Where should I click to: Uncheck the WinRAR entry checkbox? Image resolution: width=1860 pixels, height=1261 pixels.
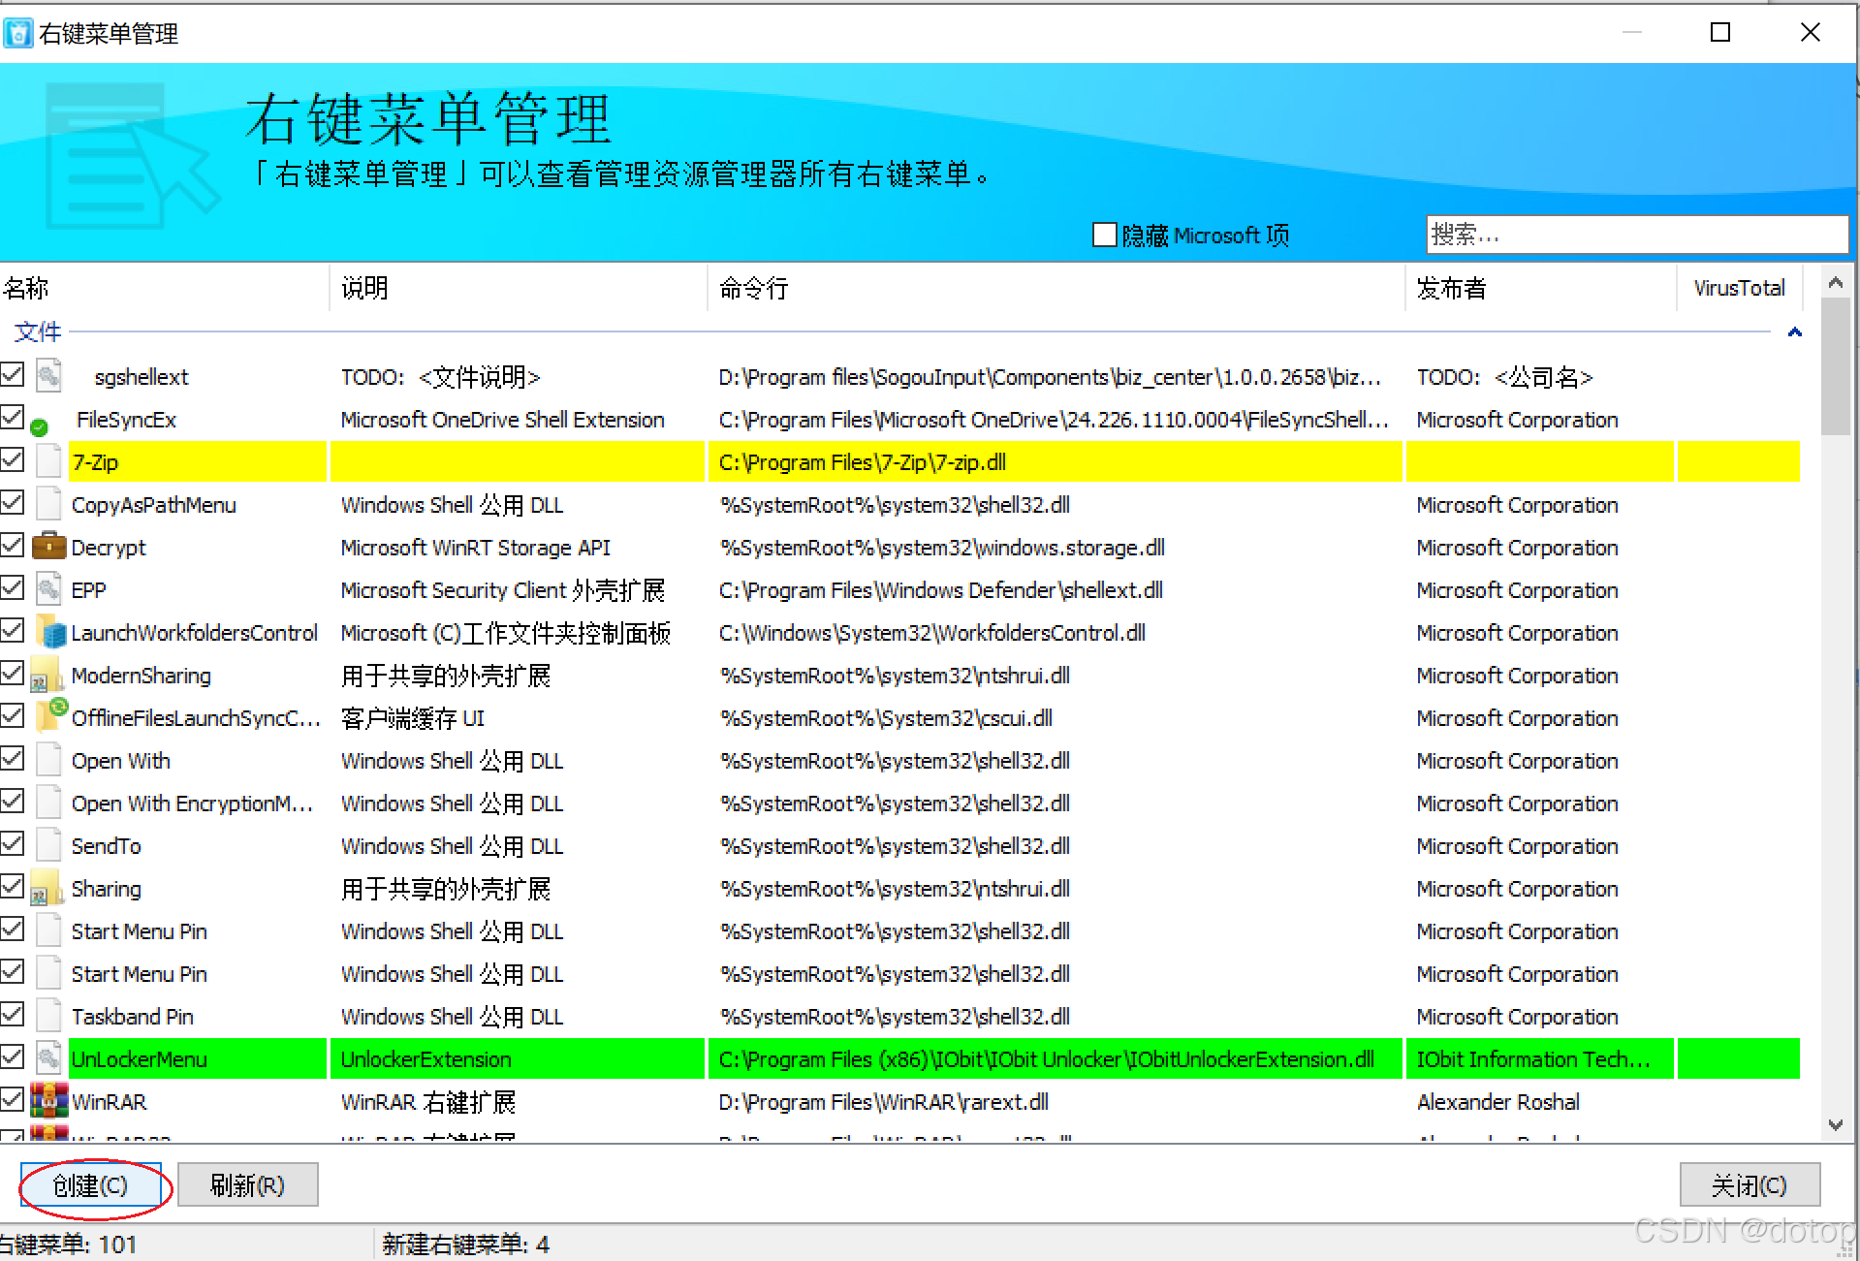click(x=12, y=1099)
